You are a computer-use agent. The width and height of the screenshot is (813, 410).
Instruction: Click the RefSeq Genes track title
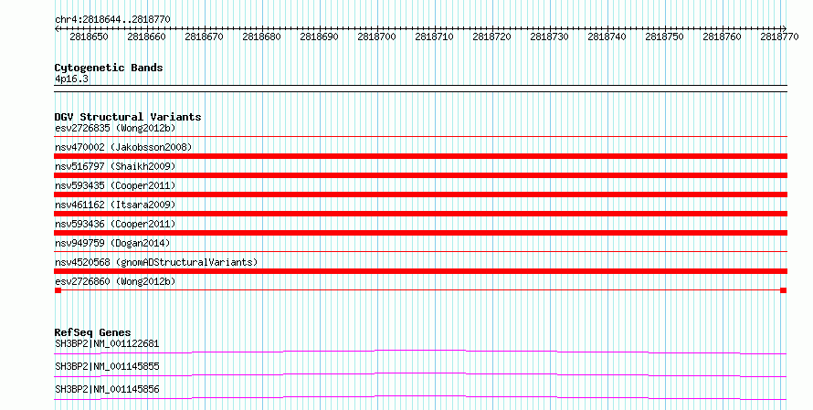(x=93, y=332)
